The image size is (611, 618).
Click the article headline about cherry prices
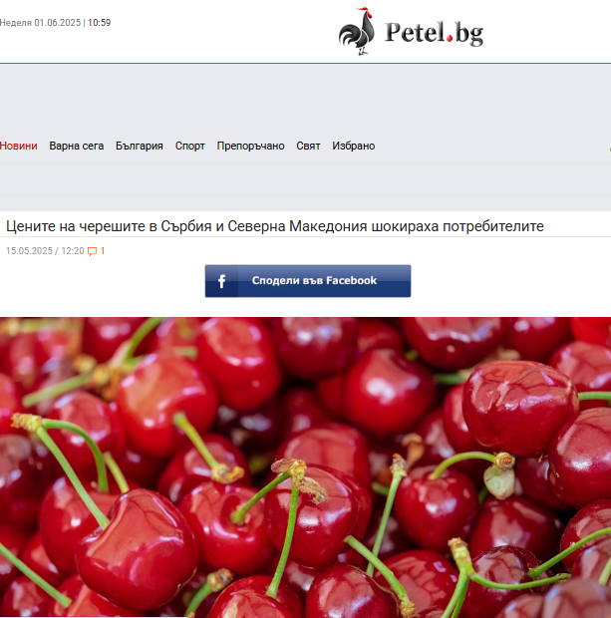[275, 226]
